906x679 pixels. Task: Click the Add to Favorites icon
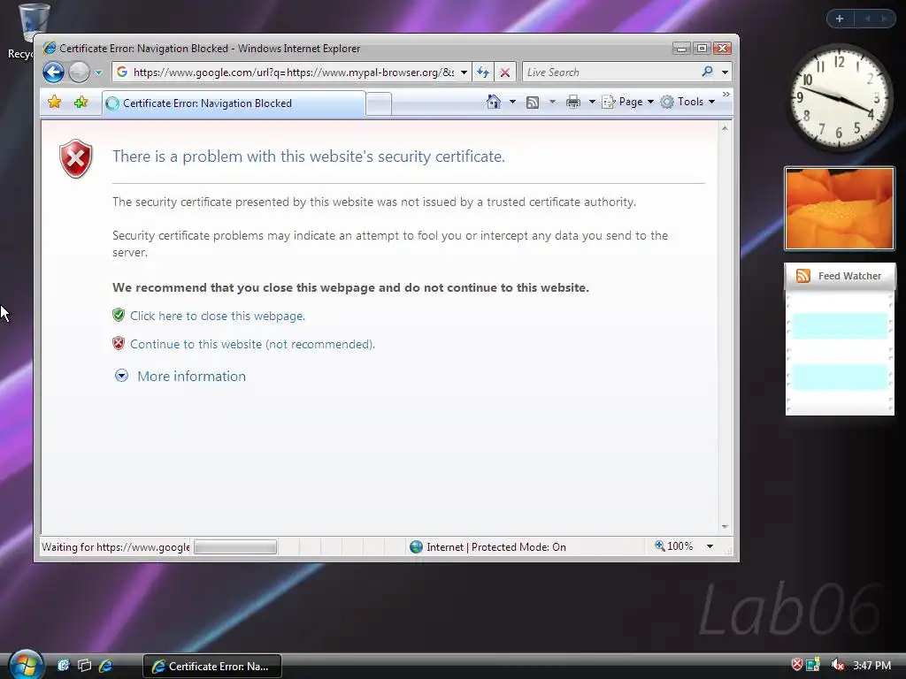pos(81,103)
